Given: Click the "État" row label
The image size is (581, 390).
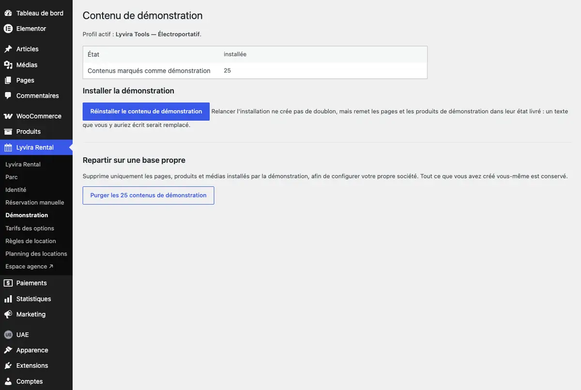Looking at the screenshot, I should [93, 54].
